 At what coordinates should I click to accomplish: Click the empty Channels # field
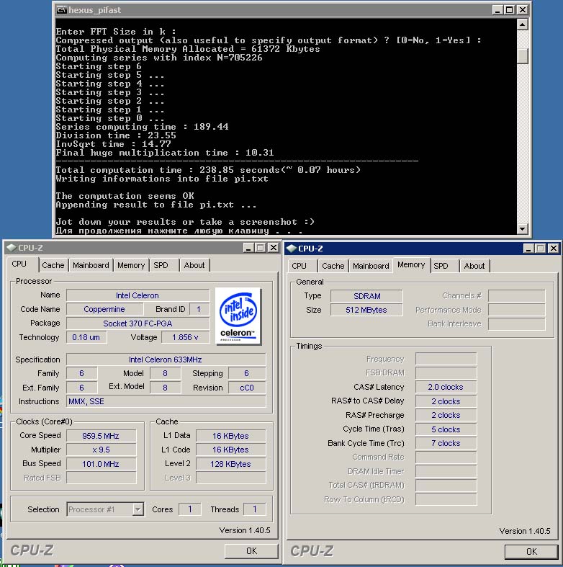click(517, 296)
